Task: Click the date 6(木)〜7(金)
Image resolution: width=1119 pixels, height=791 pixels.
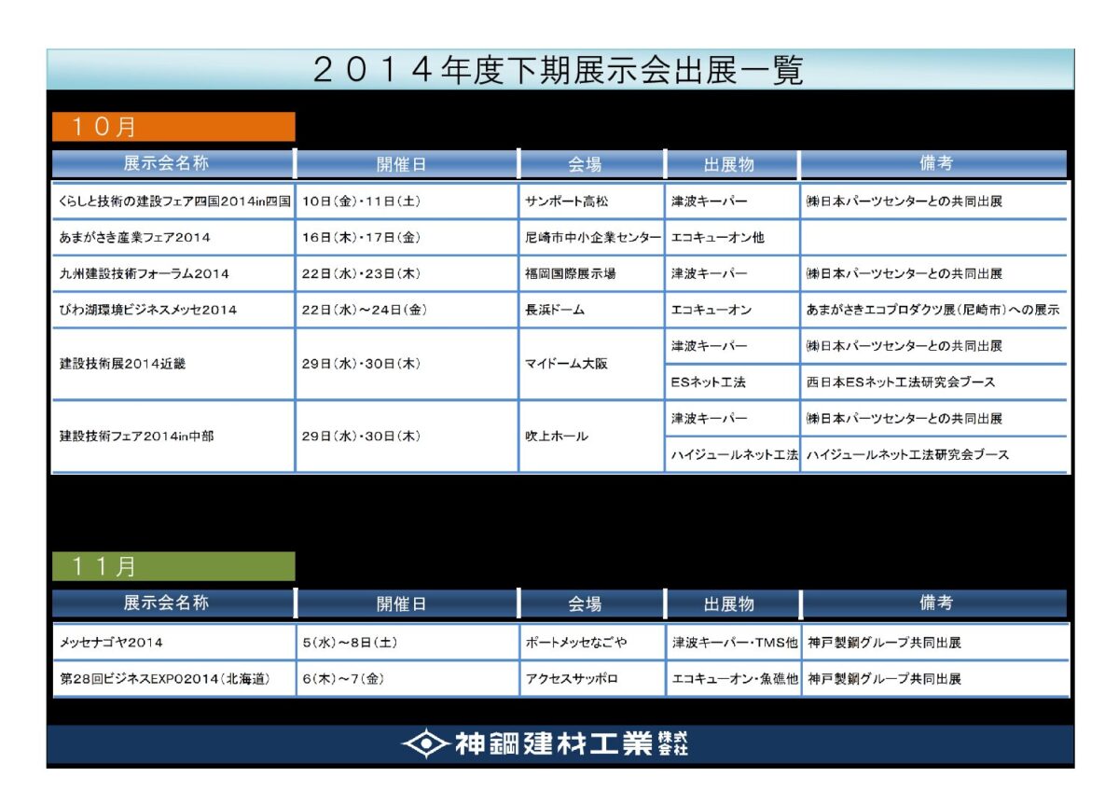Action: 343,678
